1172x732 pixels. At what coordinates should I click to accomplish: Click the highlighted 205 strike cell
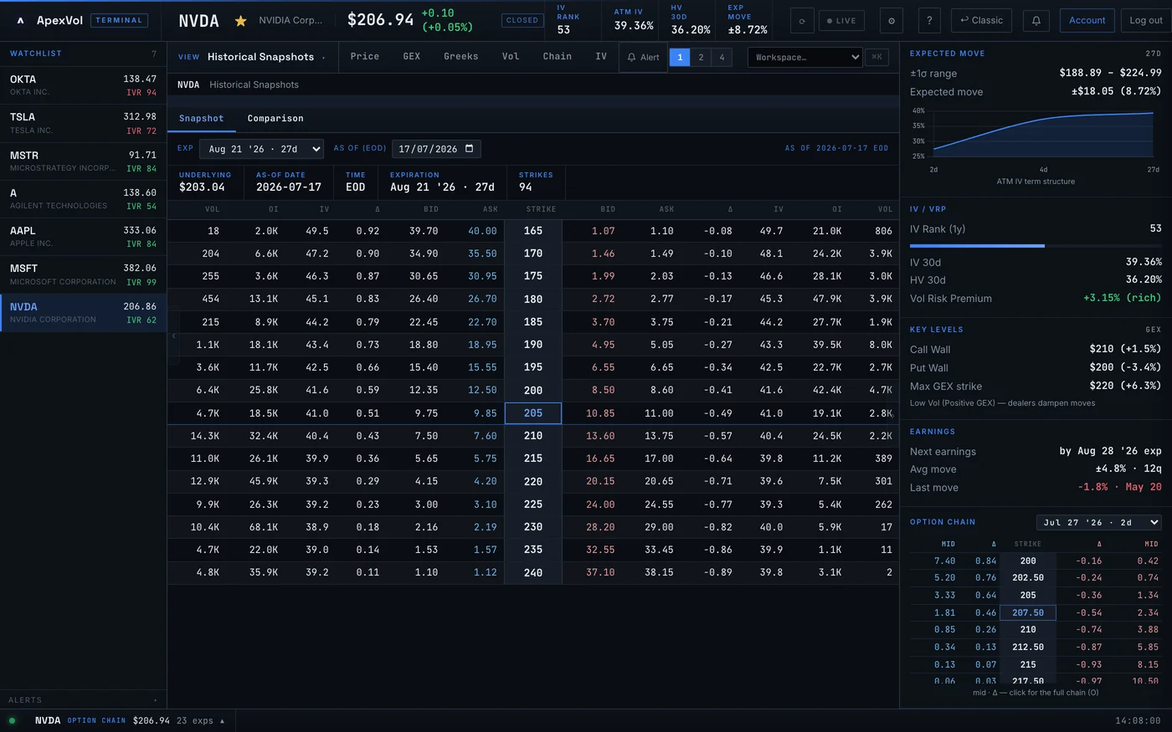[533, 413]
